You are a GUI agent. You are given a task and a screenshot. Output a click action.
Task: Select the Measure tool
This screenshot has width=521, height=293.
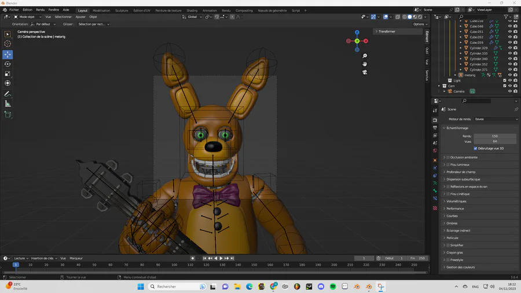point(8,104)
